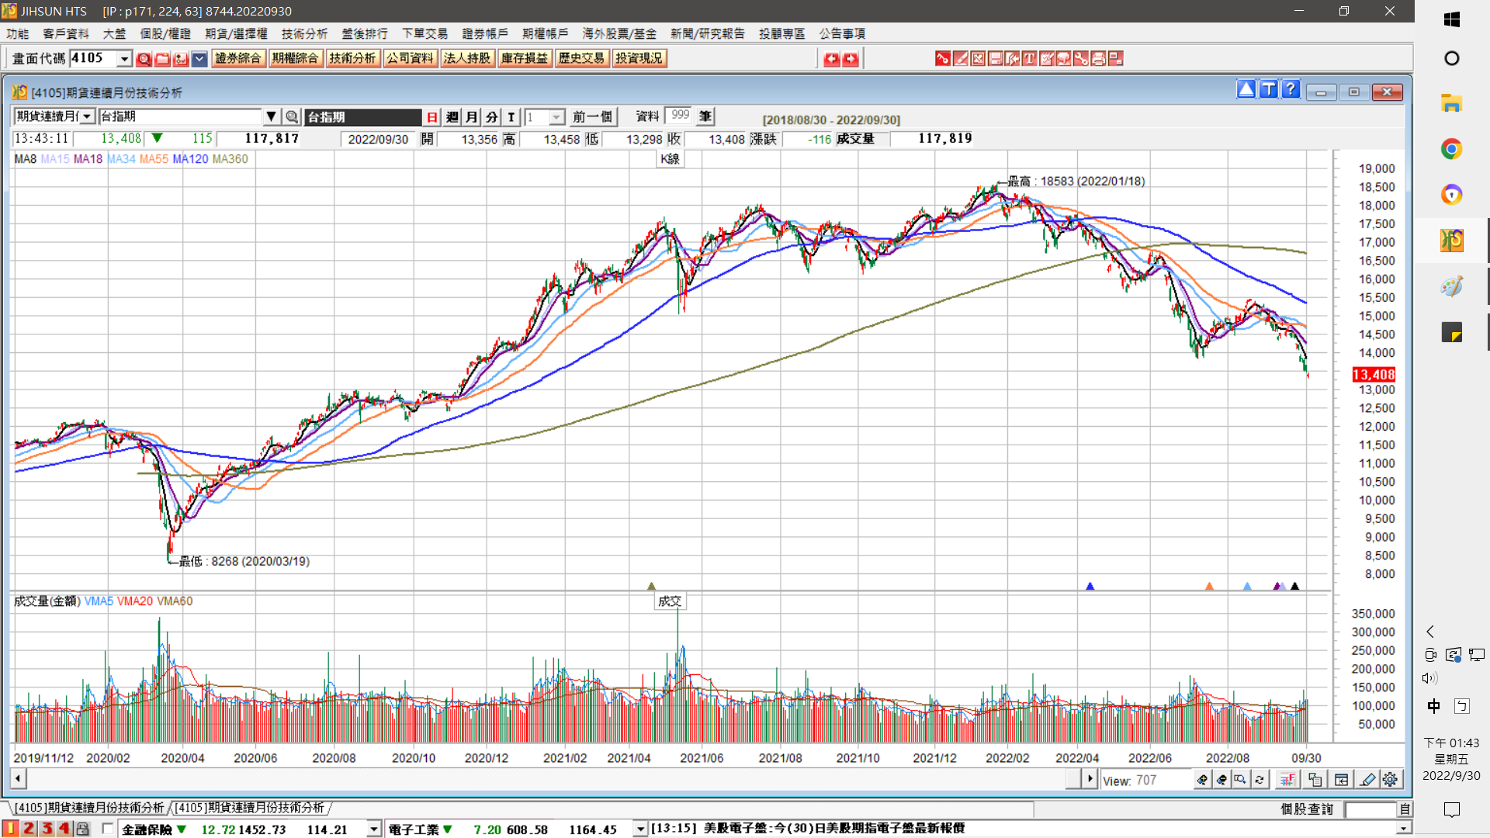Expand the 畫面代碼 4105 dropdown
The image size is (1490, 838).
click(124, 59)
